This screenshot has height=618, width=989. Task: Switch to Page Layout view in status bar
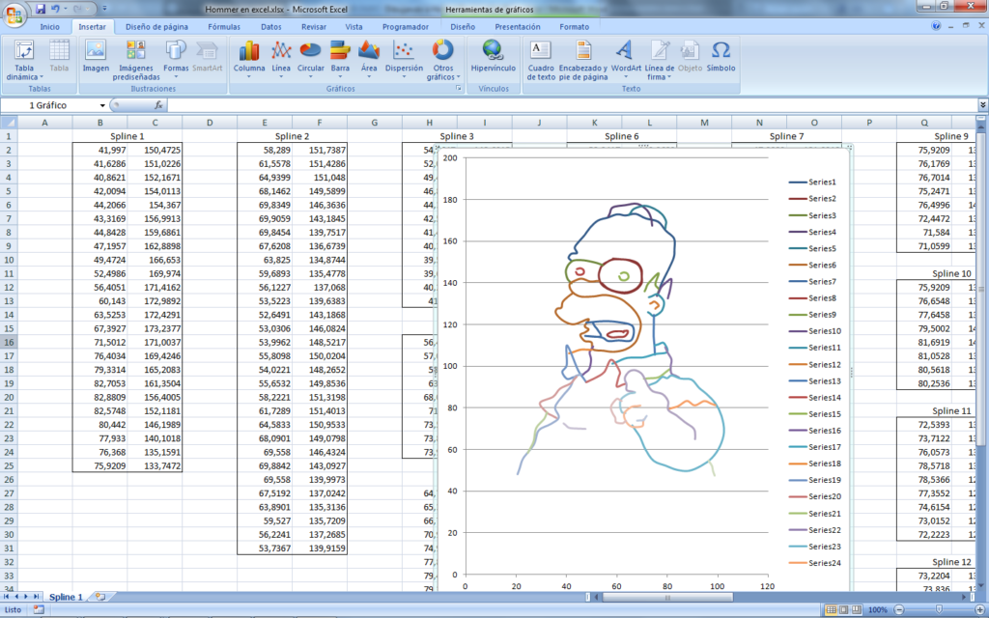844,610
